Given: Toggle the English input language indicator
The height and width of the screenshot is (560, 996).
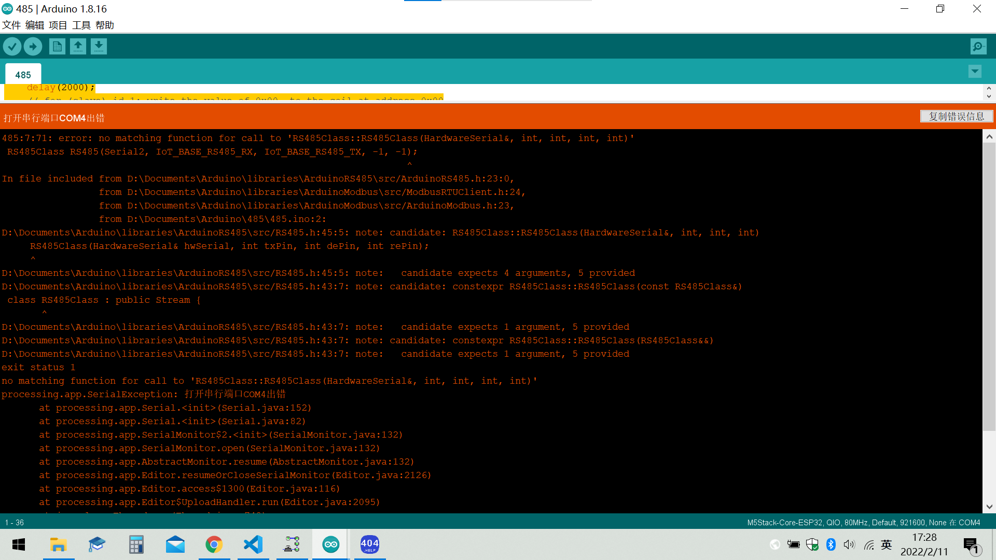Looking at the screenshot, I should pos(887,544).
